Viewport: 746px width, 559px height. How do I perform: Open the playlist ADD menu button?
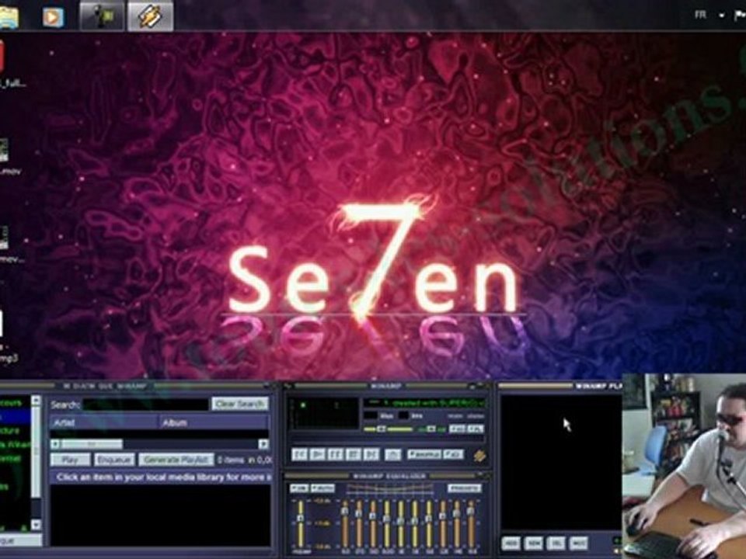[511, 543]
